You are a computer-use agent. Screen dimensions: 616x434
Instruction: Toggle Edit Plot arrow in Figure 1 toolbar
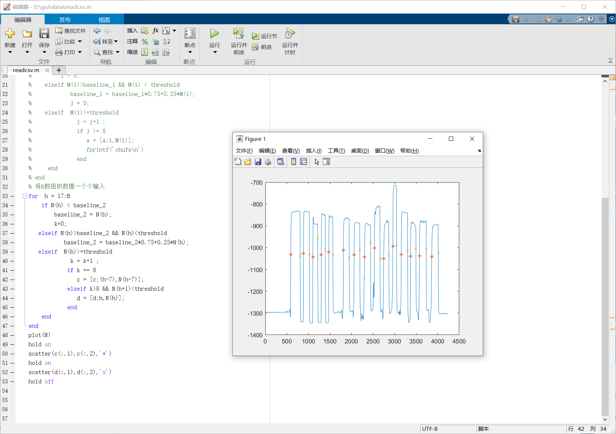click(x=317, y=162)
